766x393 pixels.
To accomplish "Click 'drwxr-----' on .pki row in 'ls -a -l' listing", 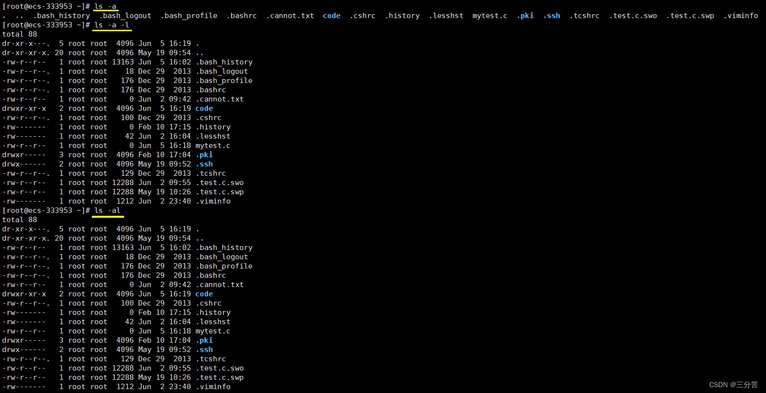I will (x=24, y=155).
